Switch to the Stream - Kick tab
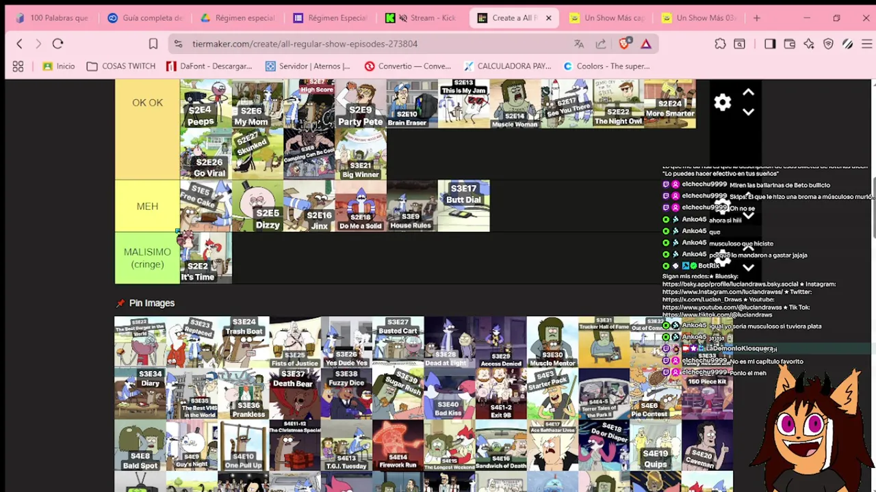Viewport: 876px width, 492px height. click(422, 18)
